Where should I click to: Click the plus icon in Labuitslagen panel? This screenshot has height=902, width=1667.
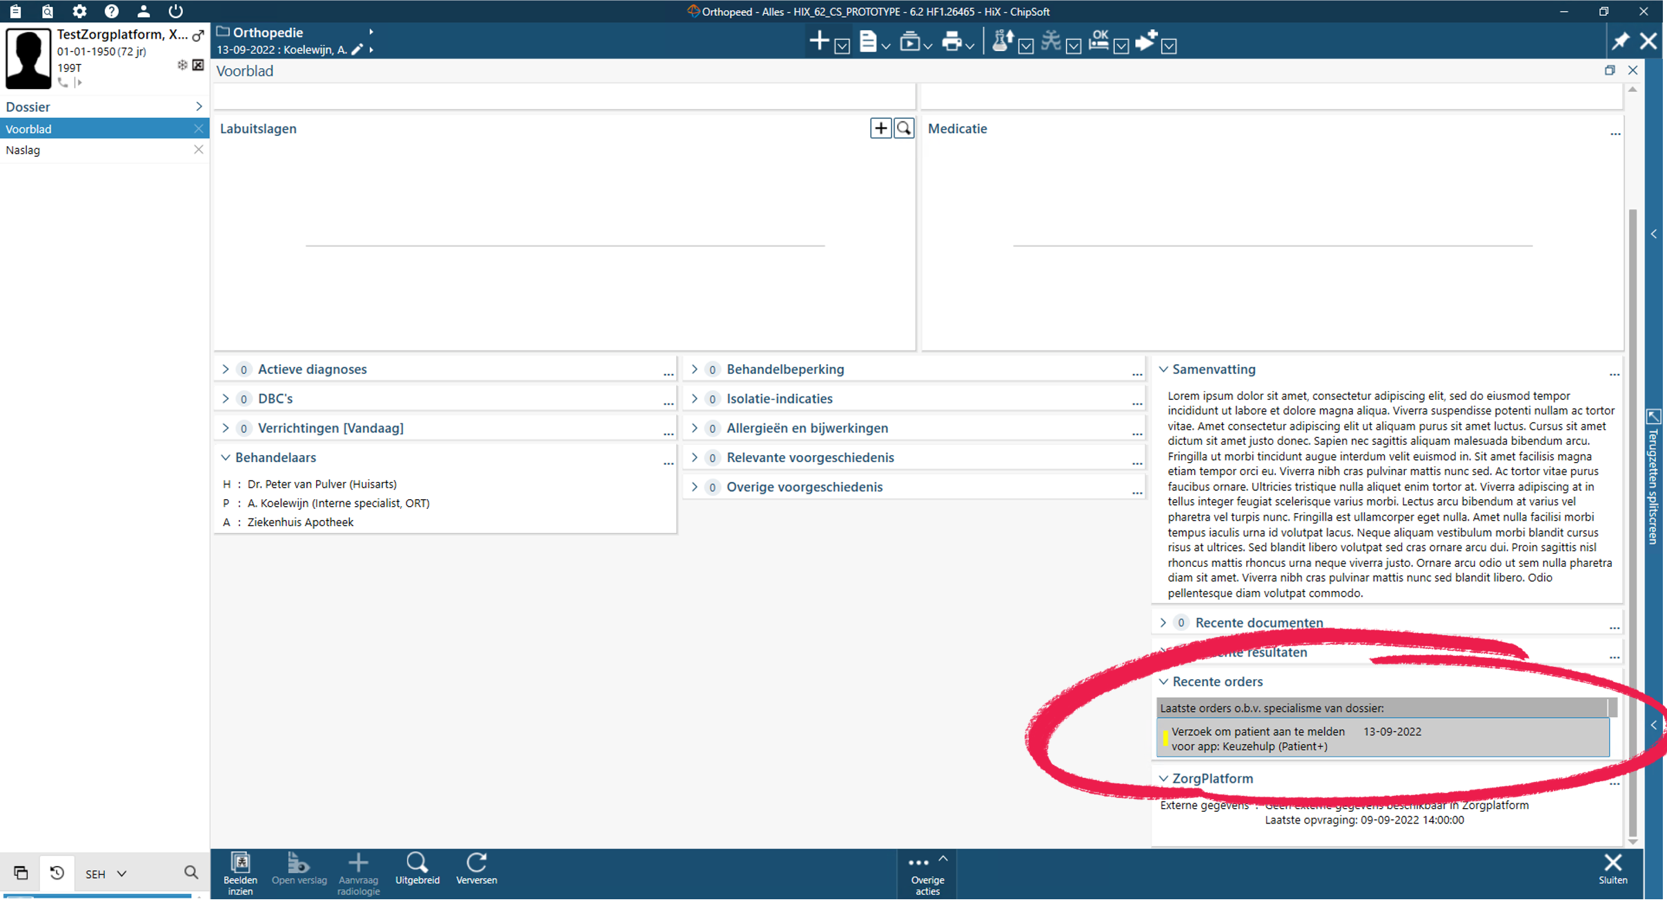pyautogui.click(x=880, y=128)
